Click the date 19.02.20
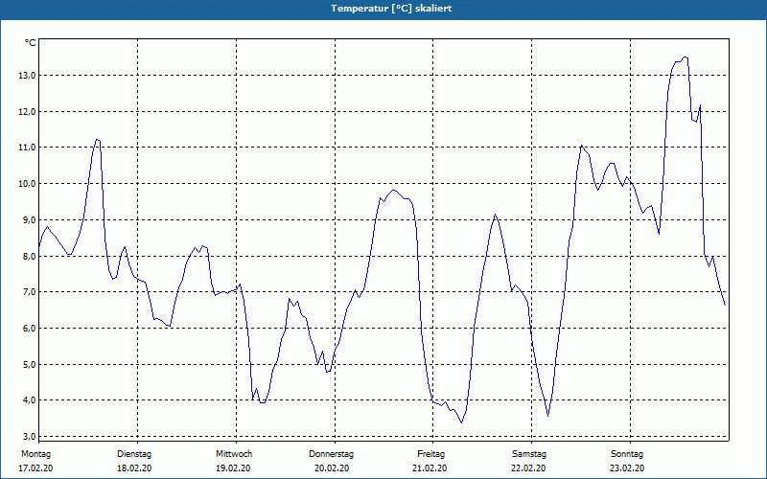 (x=233, y=468)
